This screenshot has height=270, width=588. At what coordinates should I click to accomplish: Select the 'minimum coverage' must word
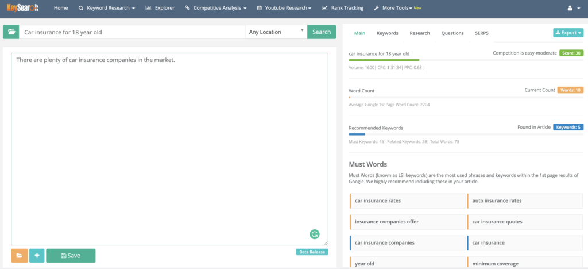coord(525,263)
